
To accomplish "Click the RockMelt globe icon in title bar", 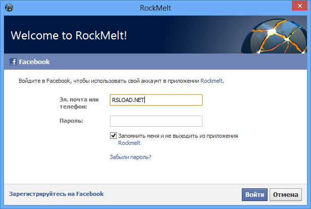I will (9, 8).
